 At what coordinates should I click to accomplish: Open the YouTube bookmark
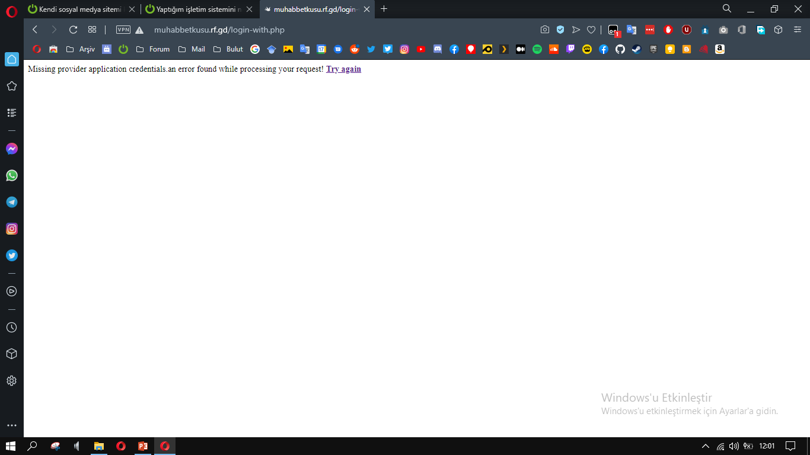click(421, 49)
